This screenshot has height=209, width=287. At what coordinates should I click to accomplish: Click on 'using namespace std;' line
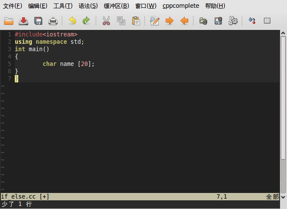pyautogui.click(x=49, y=42)
